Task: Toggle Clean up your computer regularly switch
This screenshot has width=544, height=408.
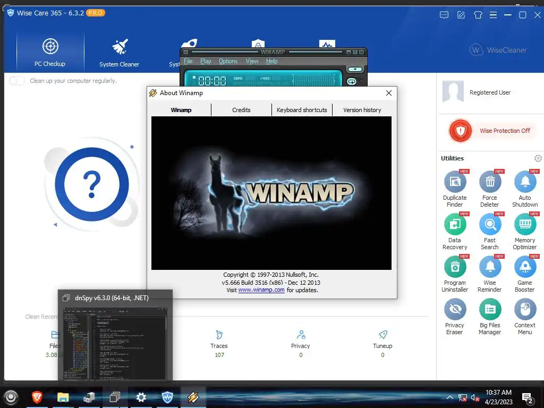Action: pyautogui.click(x=16, y=81)
